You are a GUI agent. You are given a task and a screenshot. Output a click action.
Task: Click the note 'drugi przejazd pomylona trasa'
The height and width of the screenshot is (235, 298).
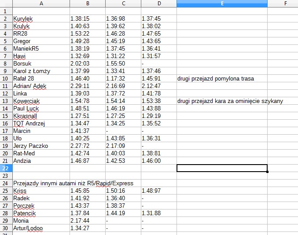(x=216, y=78)
